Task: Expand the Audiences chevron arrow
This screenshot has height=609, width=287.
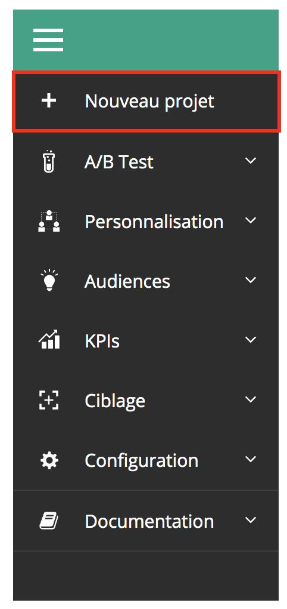Action: [251, 280]
